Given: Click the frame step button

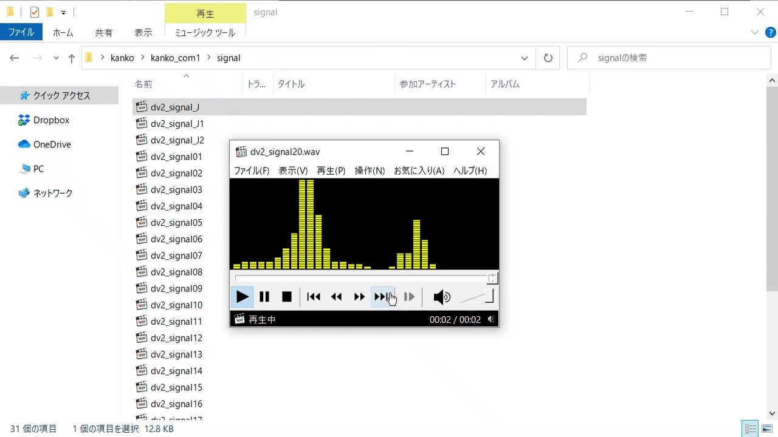Looking at the screenshot, I should pyautogui.click(x=409, y=297).
